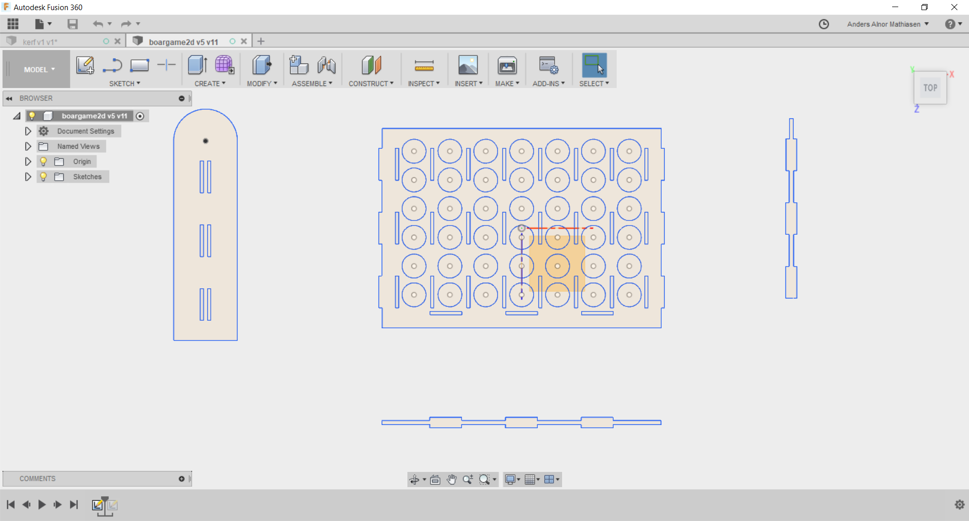This screenshot has width=969, height=521.
Task: Click the Press Pull modify icon
Action: coord(262,65)
